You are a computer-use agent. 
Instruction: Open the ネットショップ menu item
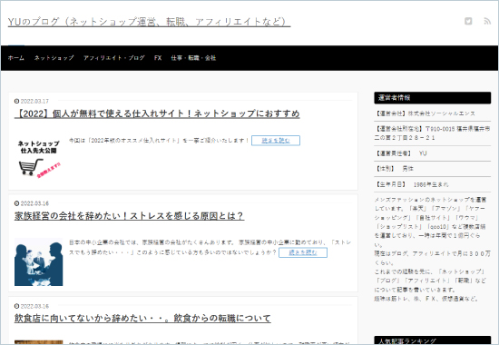54,58
